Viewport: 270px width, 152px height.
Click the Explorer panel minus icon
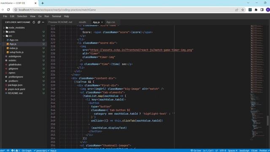point(43,22)
